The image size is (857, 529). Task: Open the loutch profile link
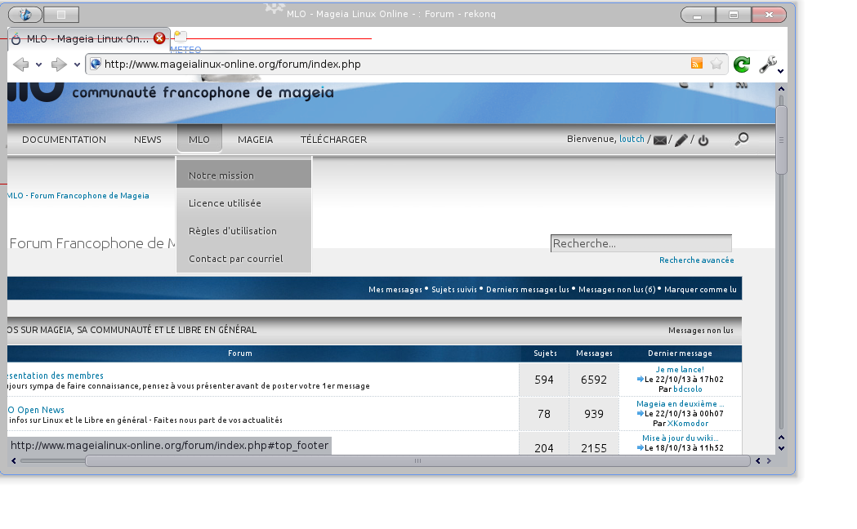point(632,140)
